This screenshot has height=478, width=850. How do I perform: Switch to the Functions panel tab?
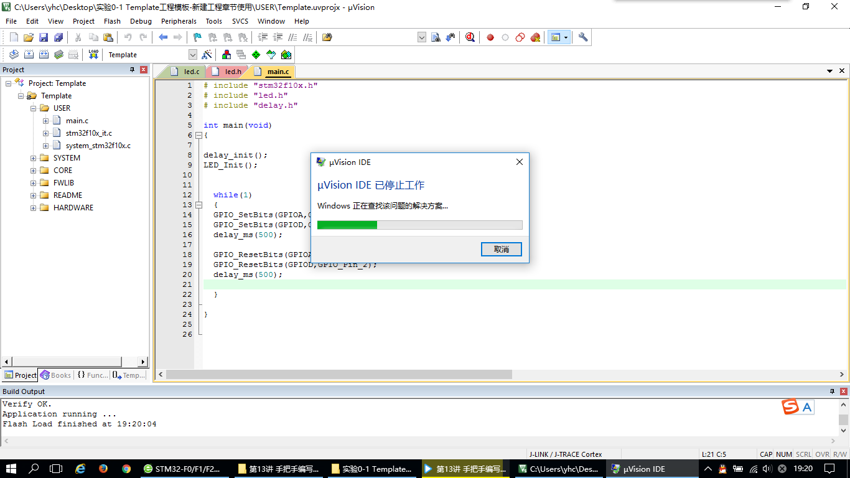pyautogui.click(x=92, y=375)
